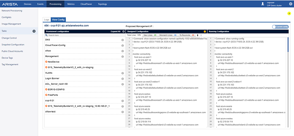Click the Expand All text button
Image resolution: width=294 pixels, height=136 pixels.
coord(116,32)
